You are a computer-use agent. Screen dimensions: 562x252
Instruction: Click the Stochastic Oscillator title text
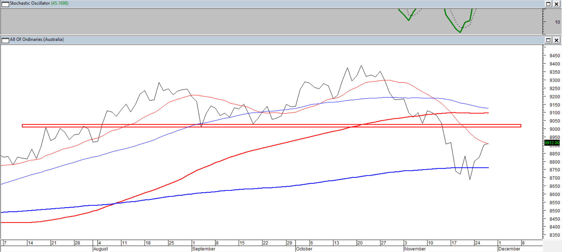click(30, 3)
